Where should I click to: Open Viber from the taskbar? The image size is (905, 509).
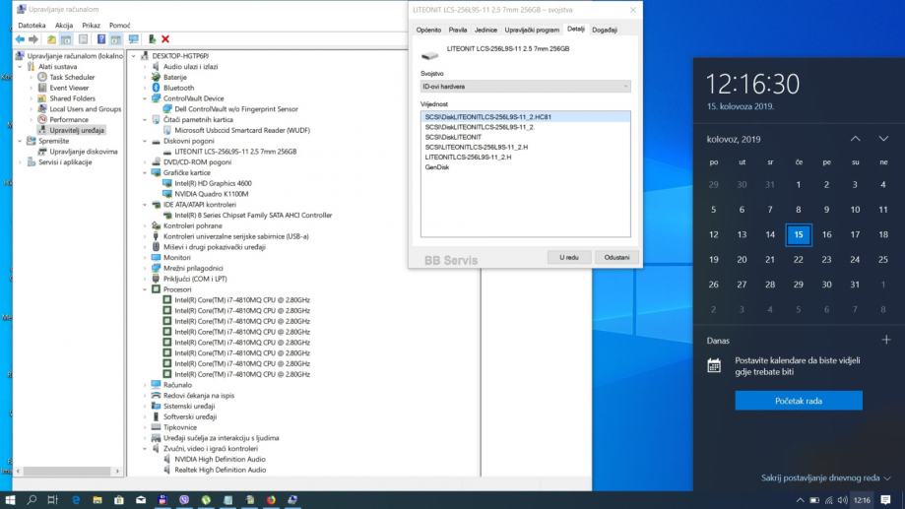pyautogui.click(x=185, y=499)
